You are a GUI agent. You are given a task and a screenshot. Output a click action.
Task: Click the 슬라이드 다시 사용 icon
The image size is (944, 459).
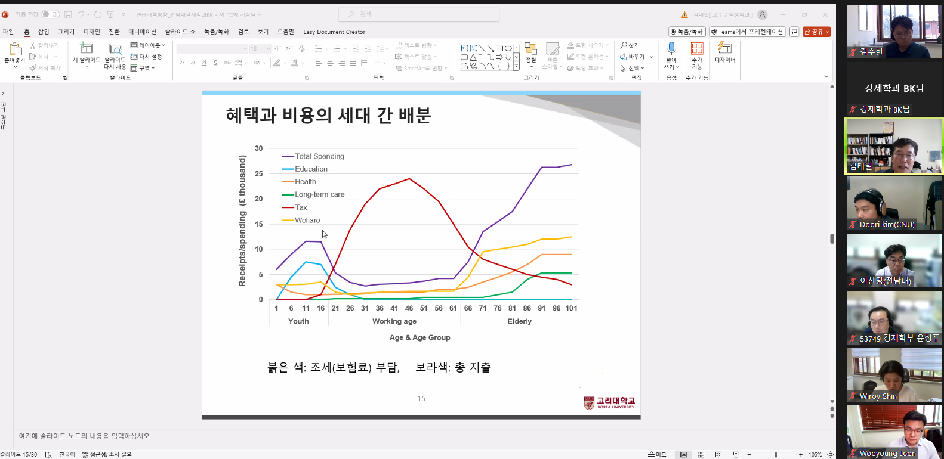tap(115, 49)
